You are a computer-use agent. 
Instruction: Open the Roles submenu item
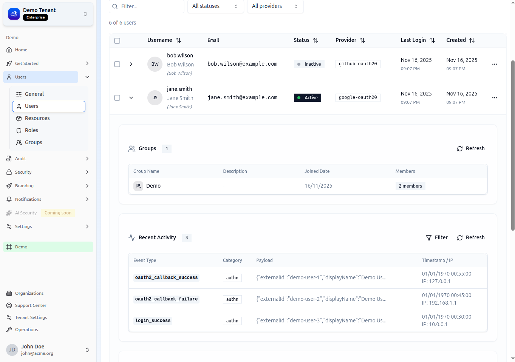click(x=32, y=131)
